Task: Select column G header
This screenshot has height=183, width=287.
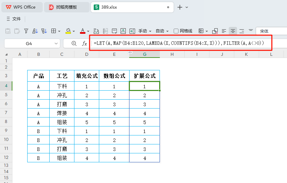Action: coord(145,54)
